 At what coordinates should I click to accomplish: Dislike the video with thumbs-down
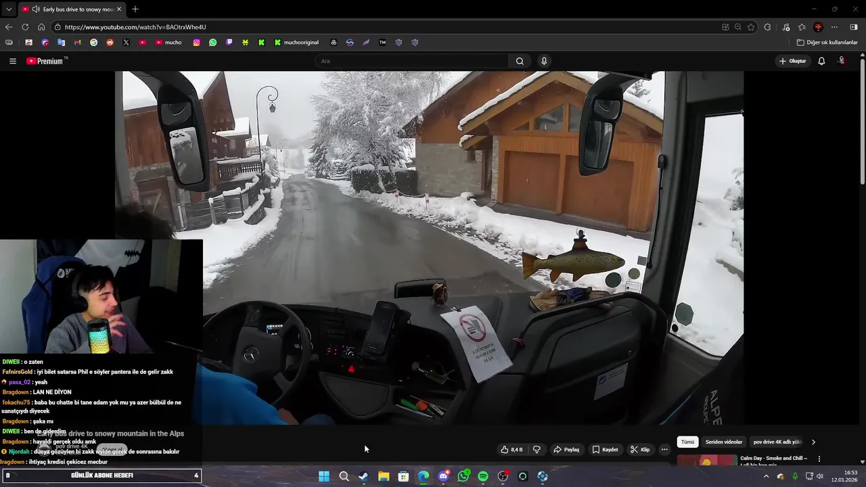pyautogui.click(x=537, y=450)
